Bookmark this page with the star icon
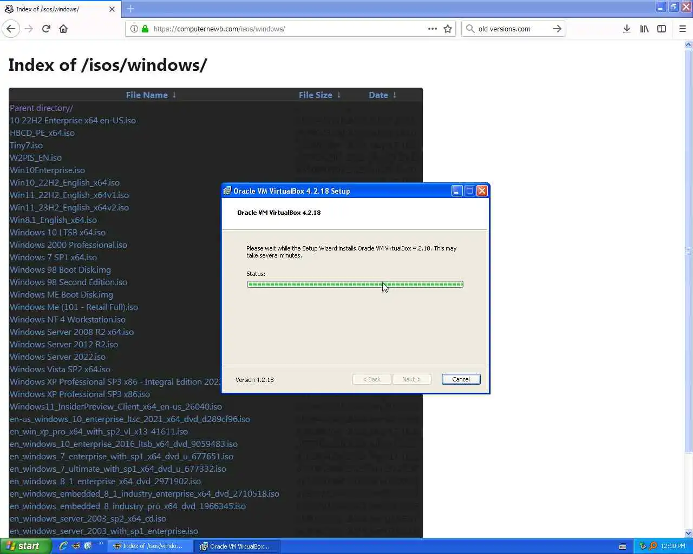Screen dimensions: 693x554 448,29
